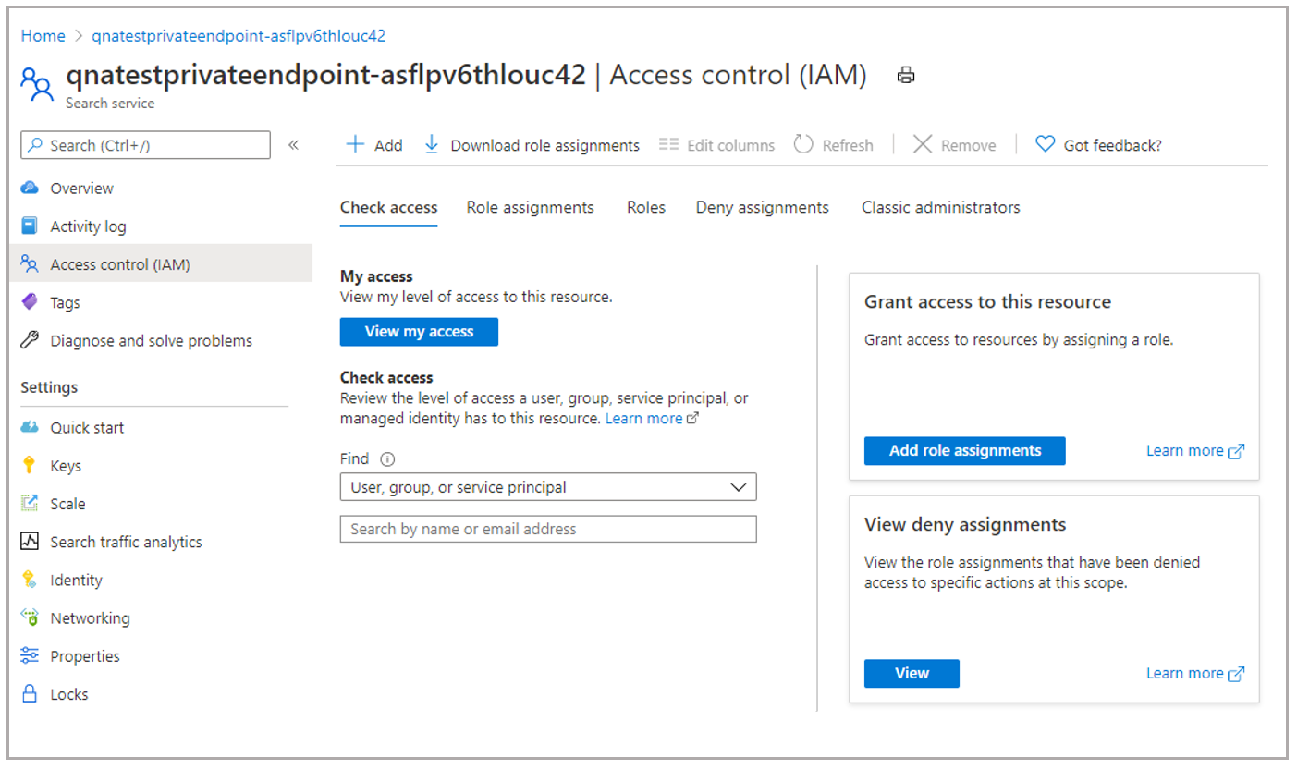1297x770 pixels.
Task: Click the Keys icon in Settings
Action: coord(30,466)
